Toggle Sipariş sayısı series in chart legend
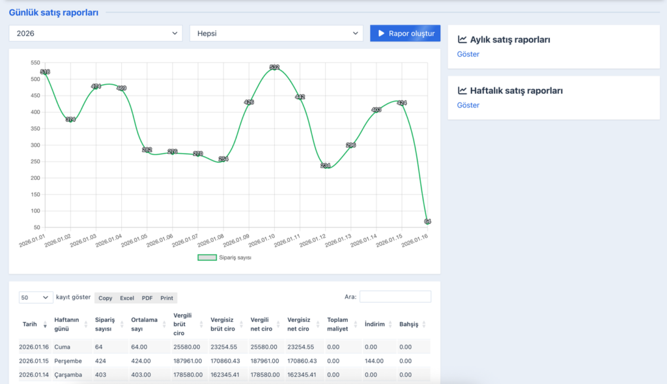 coord(207,258)
